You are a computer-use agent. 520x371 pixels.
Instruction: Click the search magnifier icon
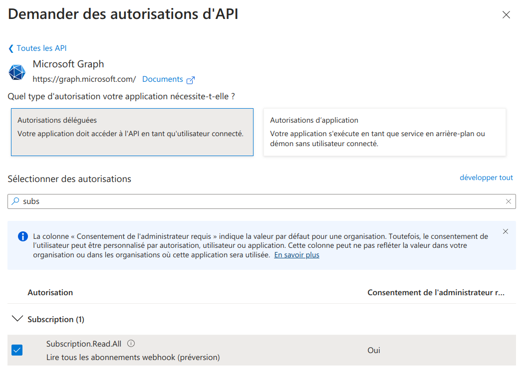point(15,201)
